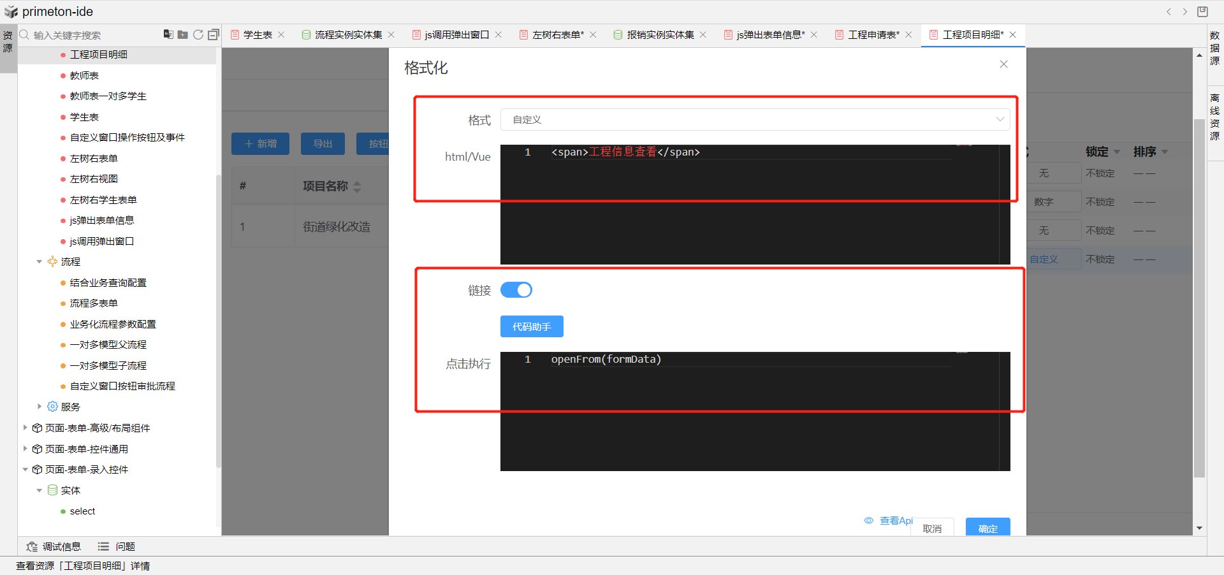The image size is (1224, 575).
Task: Click the 代码助手 button
Action: pos(532,326)
